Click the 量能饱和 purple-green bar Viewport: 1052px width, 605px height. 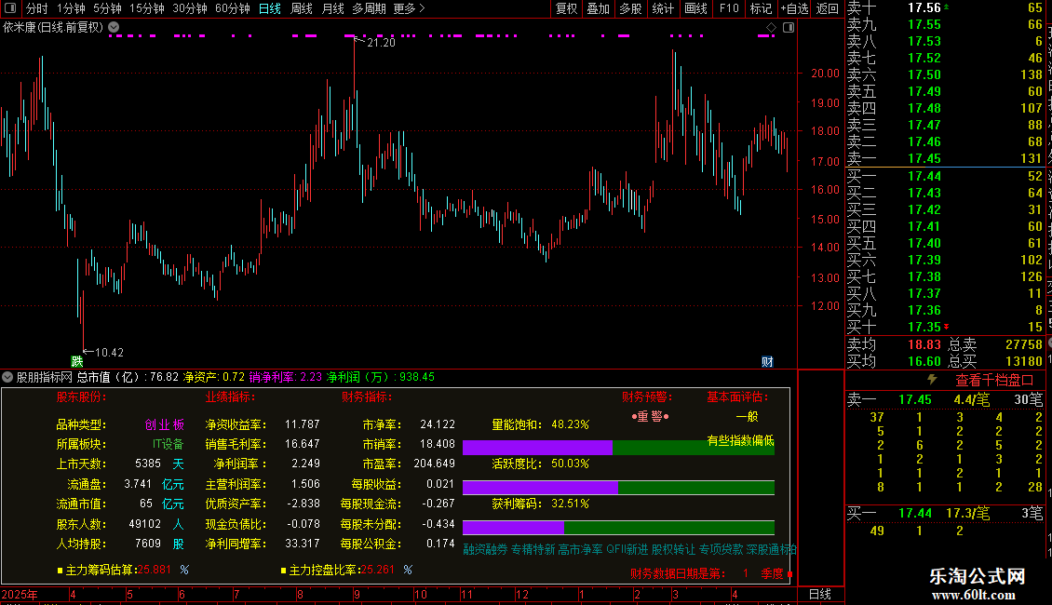pyautogui.click(x=618, y=448)
